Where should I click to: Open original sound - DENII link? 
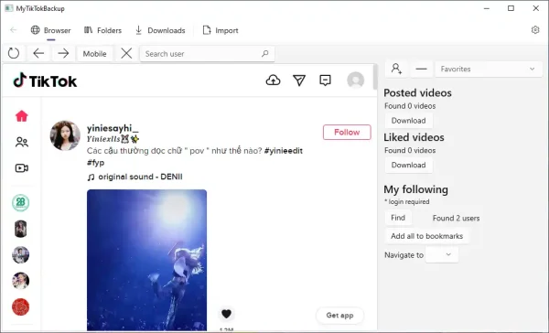pos(135,177)
